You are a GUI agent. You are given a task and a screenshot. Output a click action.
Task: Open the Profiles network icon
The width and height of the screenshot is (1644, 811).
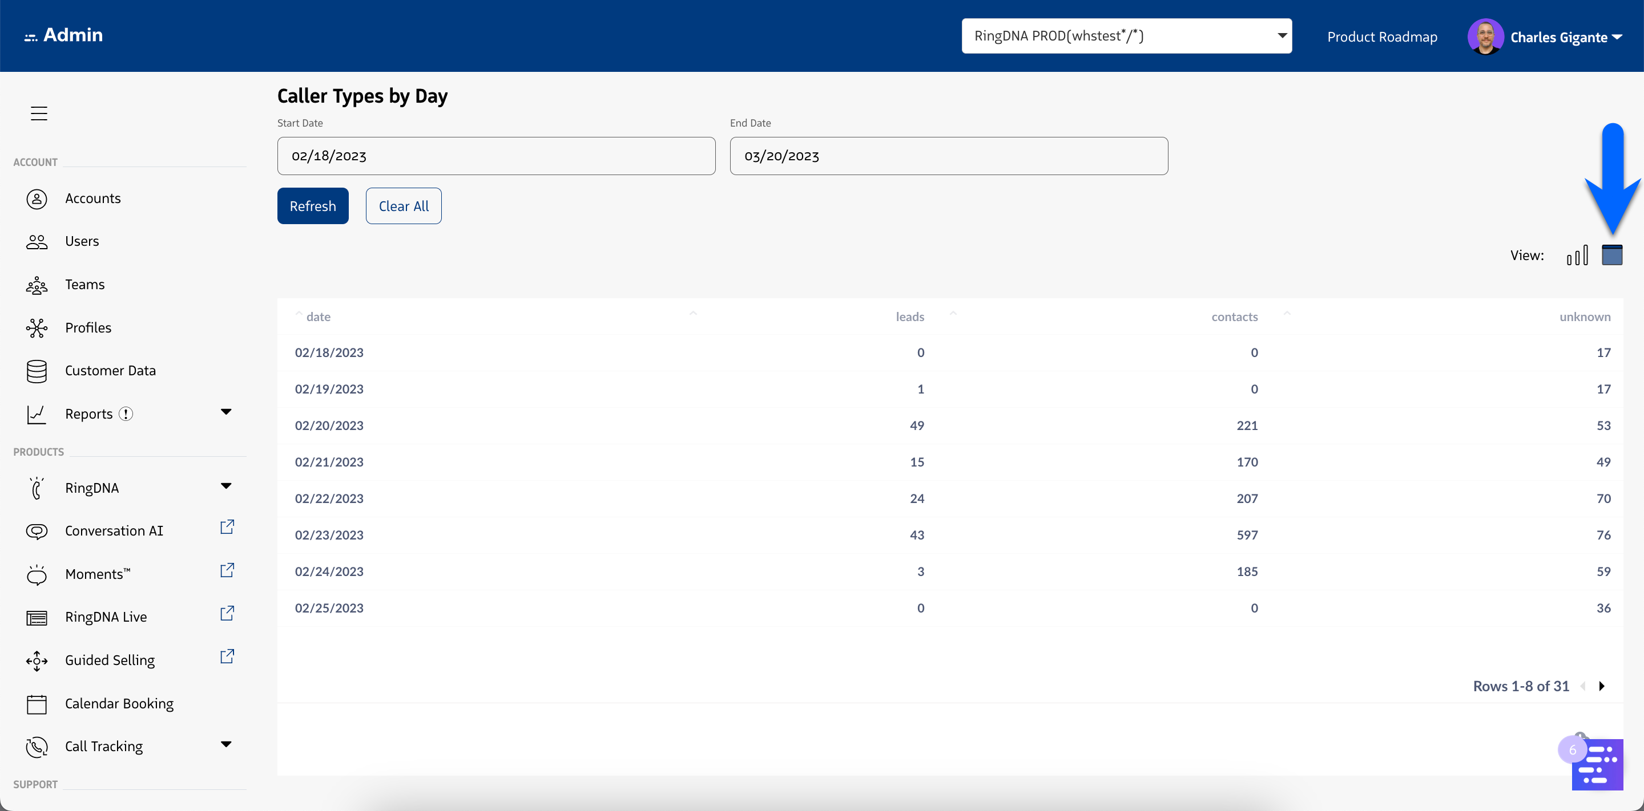click(x=37, y=328)
